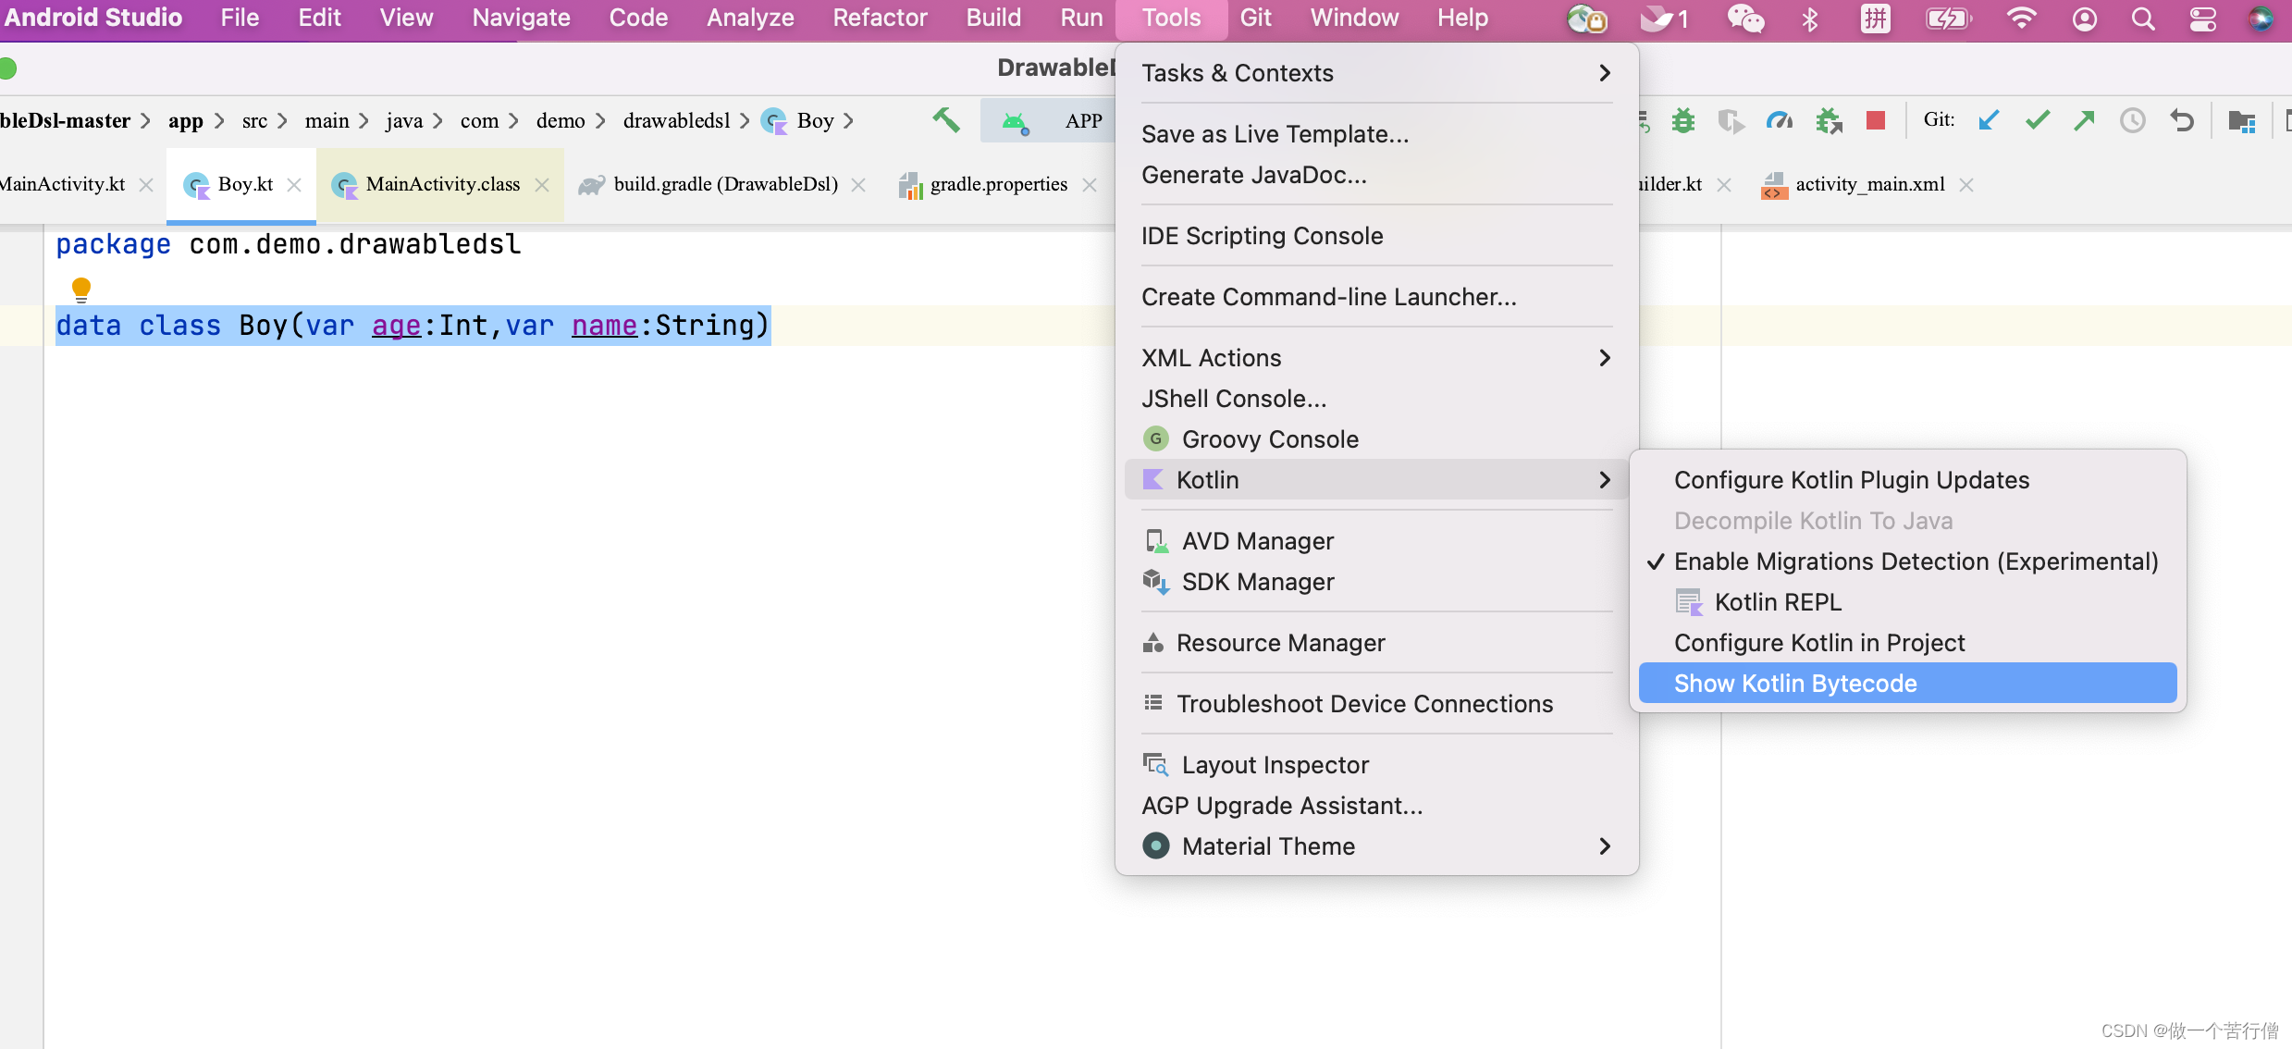The image size is (2292, 1049).
Task: Click the Git rollback undo icon
Action: coord(2182,120)
